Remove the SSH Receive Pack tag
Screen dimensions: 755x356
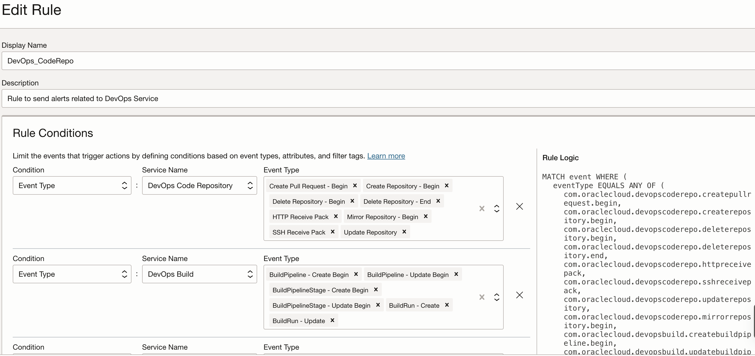(x=332, y=232)
